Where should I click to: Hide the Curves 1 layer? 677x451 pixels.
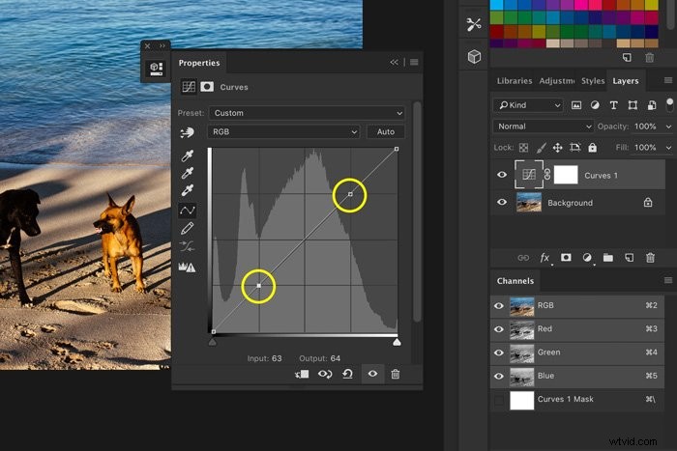(502, 175)
